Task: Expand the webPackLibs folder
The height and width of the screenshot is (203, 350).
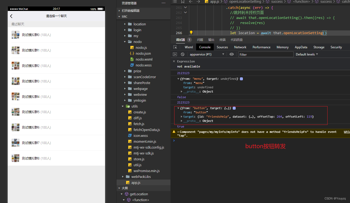Action: pyautogui.click(x=123, y=177)
